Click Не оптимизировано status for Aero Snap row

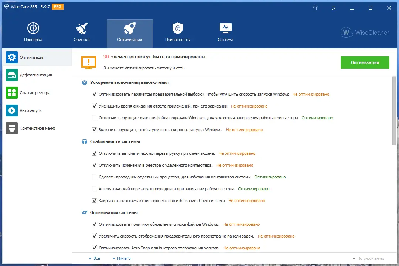pyautogui.click(x=242, y=248)
